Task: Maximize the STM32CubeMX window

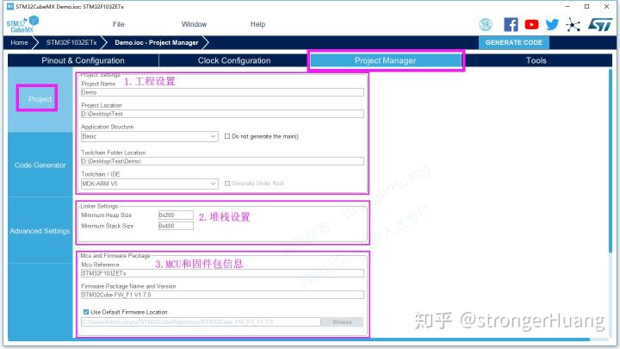Action: 586,6
